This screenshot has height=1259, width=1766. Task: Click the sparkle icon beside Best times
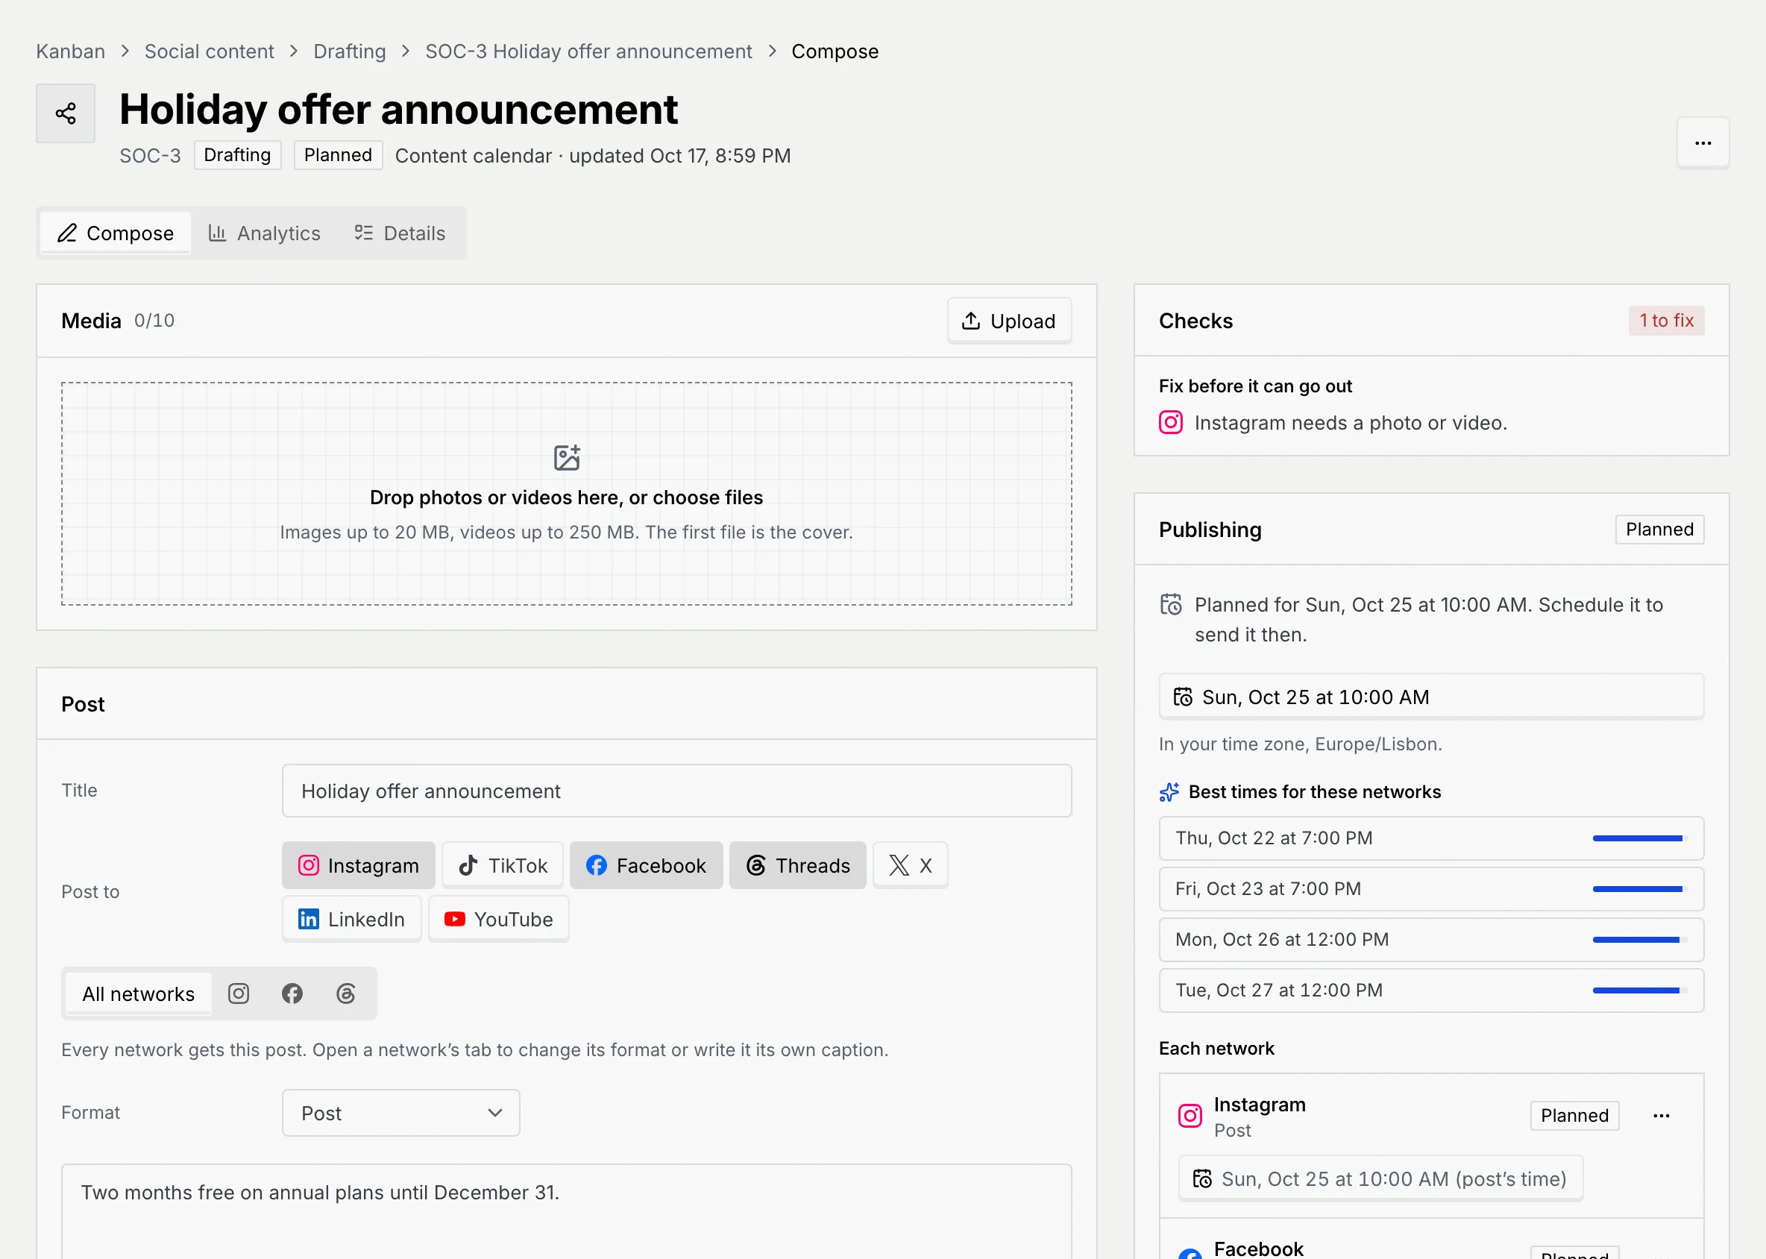(x=1169, y=791)
